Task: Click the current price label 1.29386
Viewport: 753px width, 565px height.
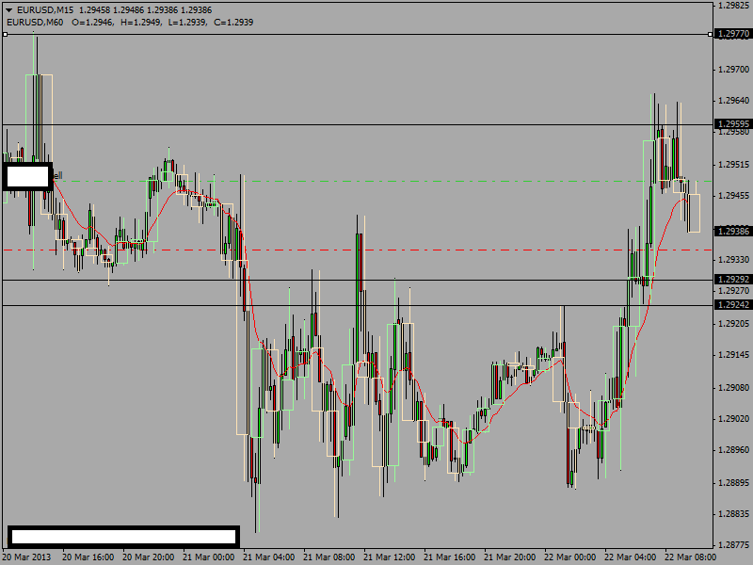Action: (733, 231)
